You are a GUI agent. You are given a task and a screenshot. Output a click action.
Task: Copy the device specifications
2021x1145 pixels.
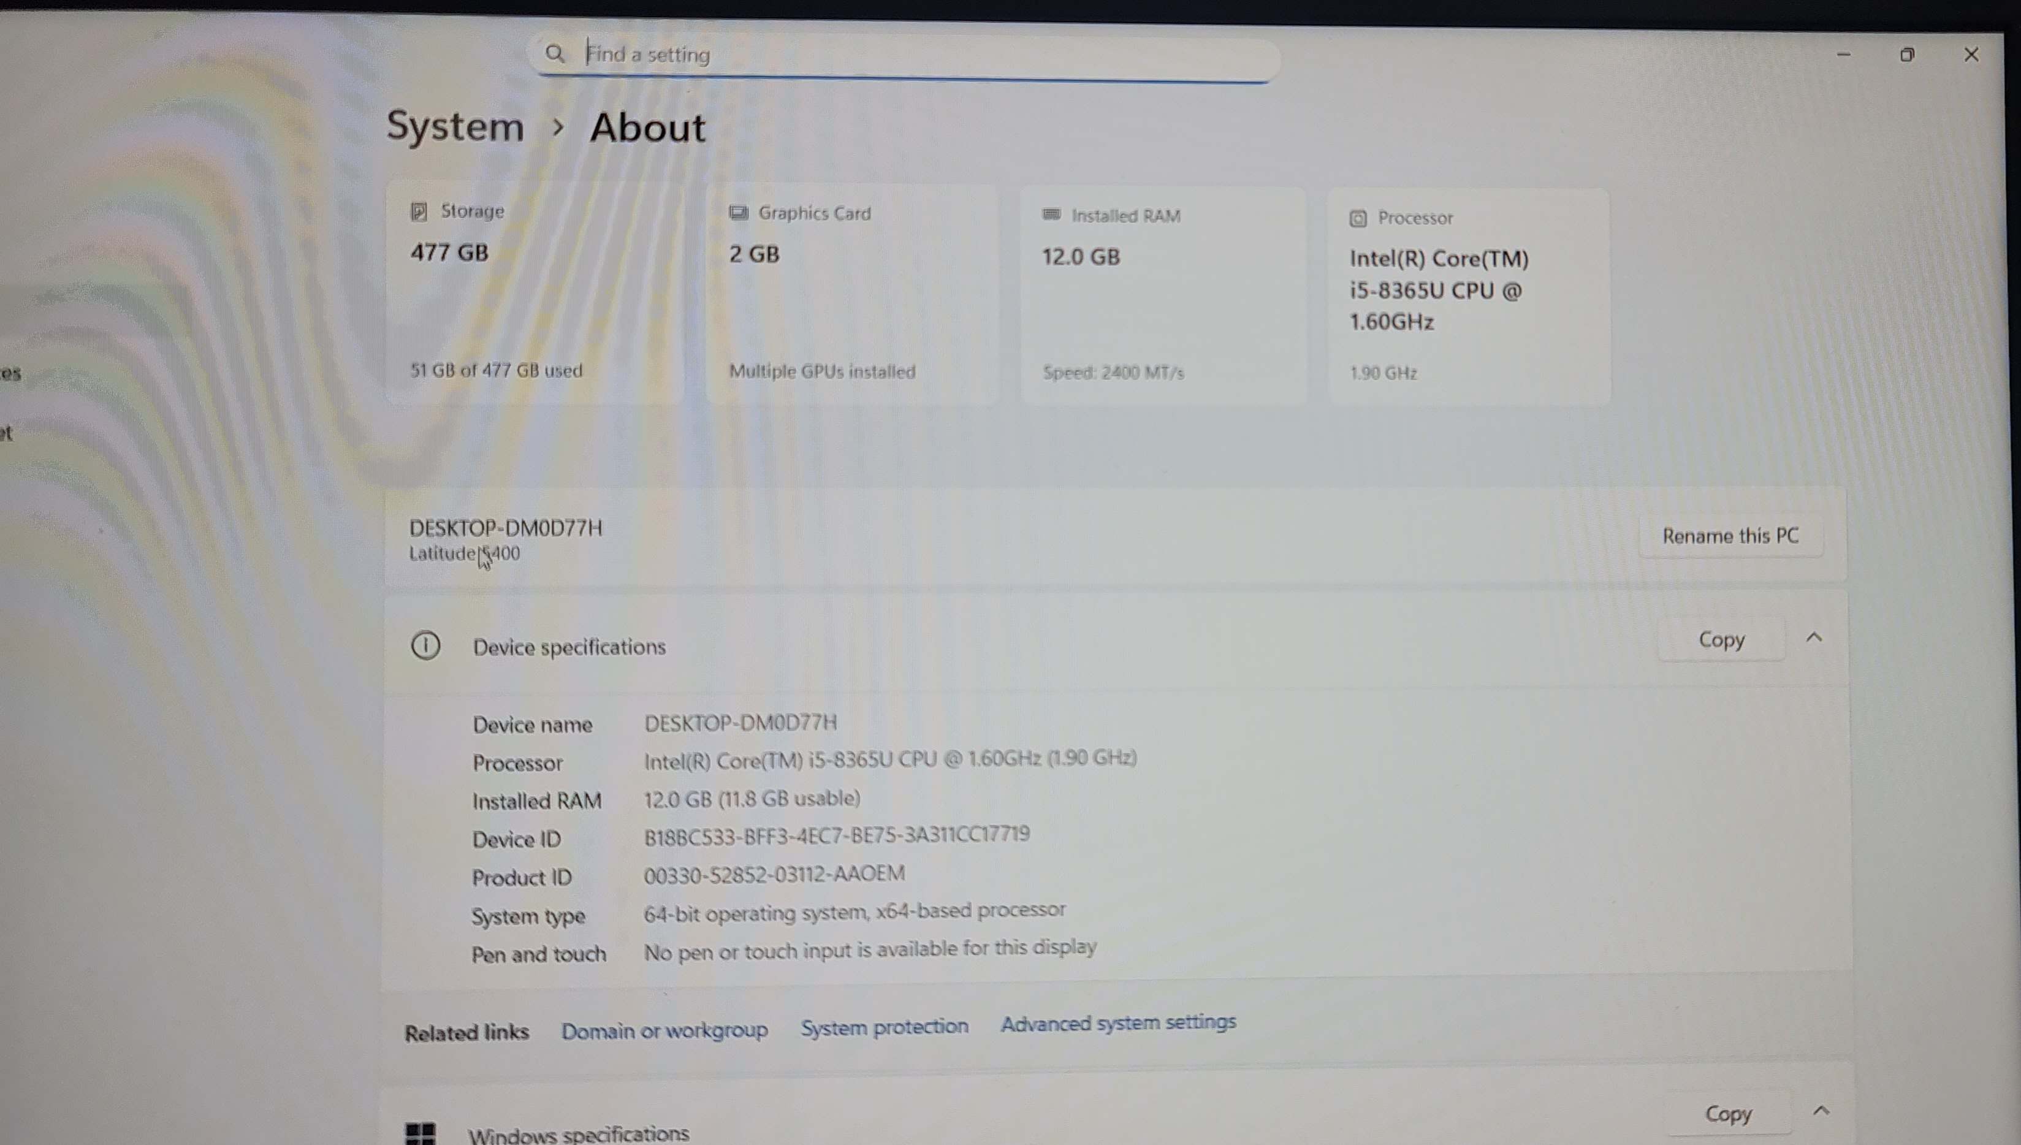[x=1721, y=639]
